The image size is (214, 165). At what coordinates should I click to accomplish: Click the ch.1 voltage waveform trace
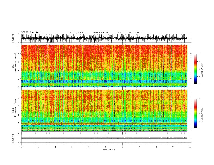[104, 38]
